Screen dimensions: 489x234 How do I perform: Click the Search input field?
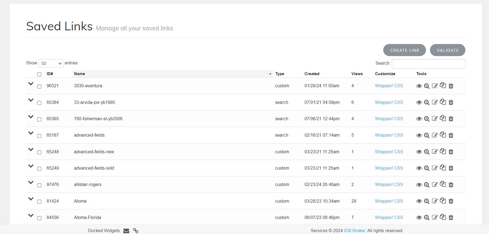428,64
